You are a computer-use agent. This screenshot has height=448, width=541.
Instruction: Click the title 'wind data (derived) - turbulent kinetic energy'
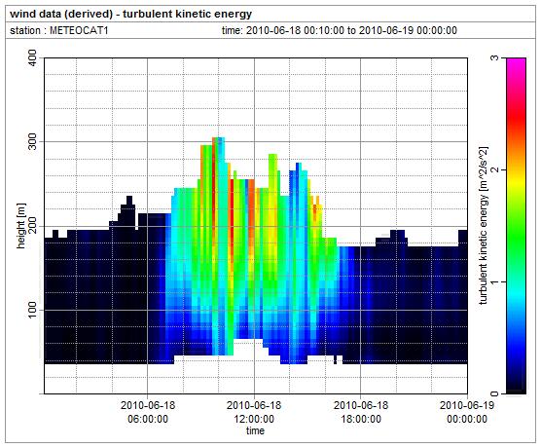pos(130,15)
